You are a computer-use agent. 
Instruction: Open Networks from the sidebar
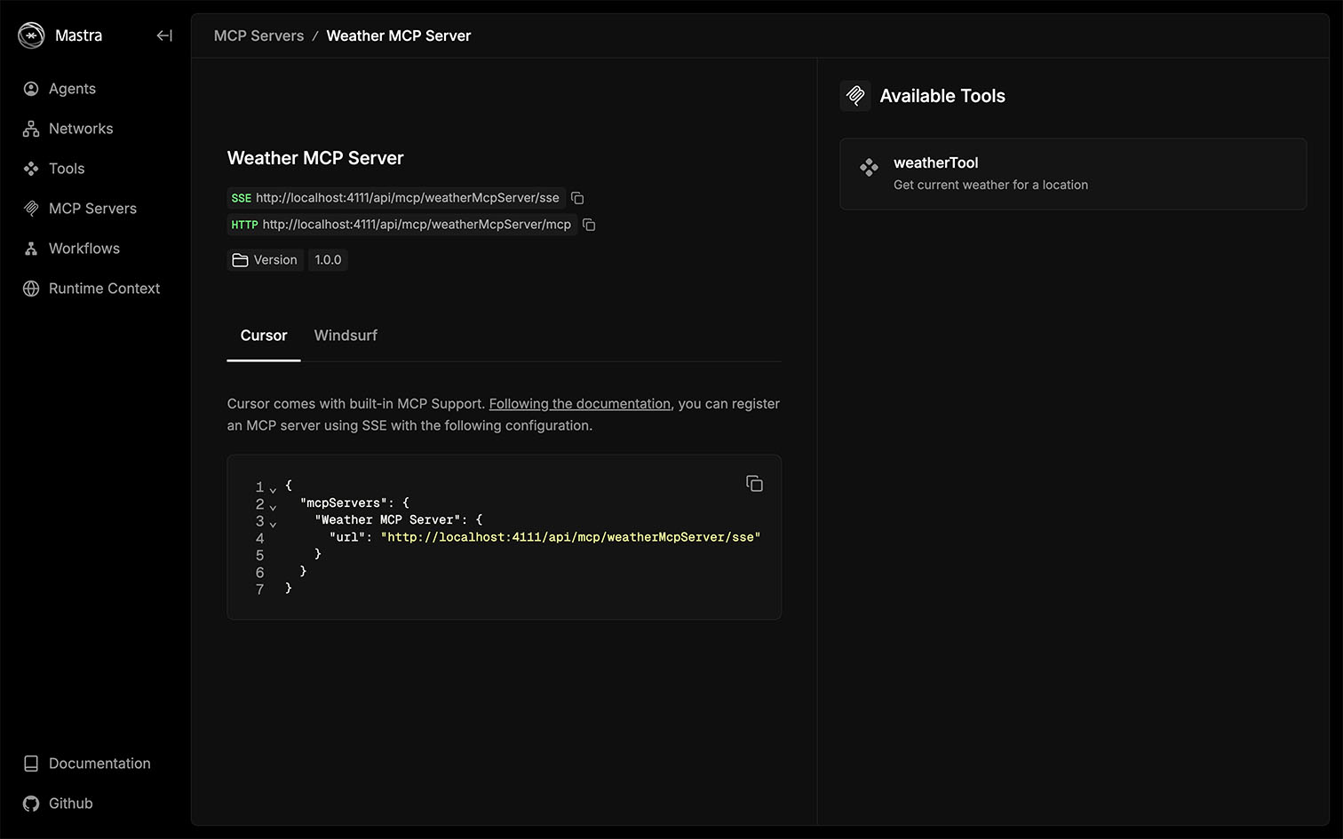click(80, 129)
